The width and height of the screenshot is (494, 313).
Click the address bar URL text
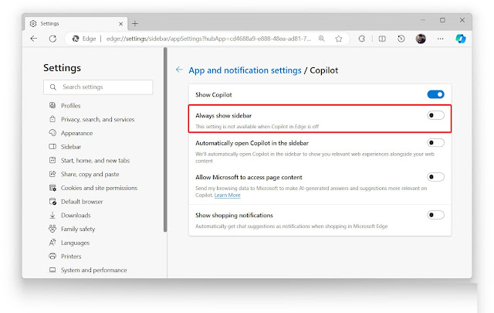[x=208, y=39]
